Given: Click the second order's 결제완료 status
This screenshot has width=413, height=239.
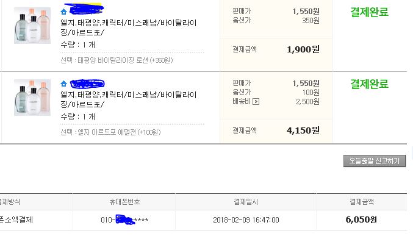Looking at the screenshot, I should [369, 84].
